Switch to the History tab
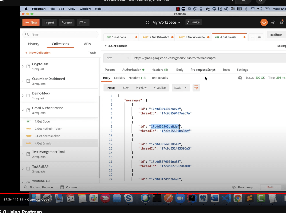The width and height of the screenshot is (286, 213). [33, 44]
